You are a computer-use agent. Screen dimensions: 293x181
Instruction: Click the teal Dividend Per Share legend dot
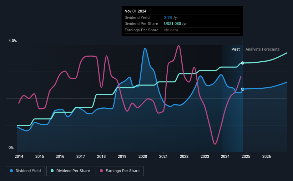pos(52,171)
